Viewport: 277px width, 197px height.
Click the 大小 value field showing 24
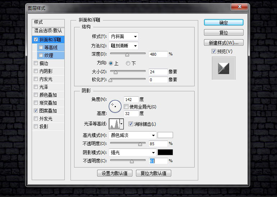(x=158, y=72)
